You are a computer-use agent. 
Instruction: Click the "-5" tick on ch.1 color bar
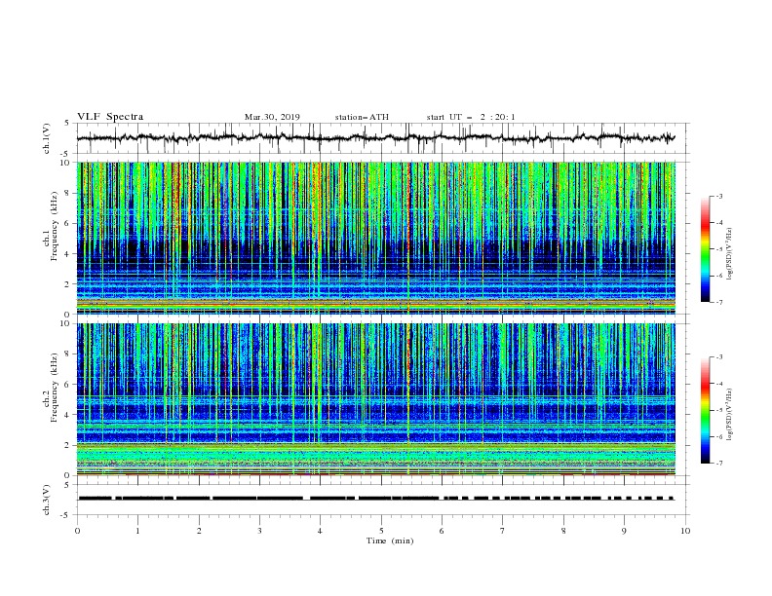pos(718,249)
